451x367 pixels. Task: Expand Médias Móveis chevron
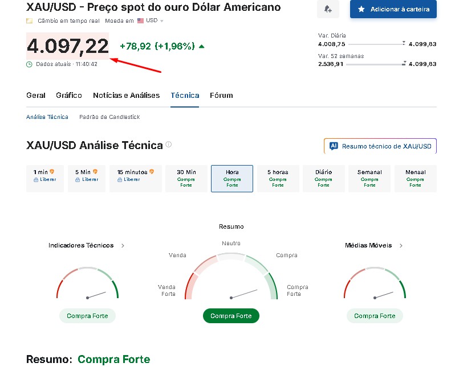coord(401,246)
